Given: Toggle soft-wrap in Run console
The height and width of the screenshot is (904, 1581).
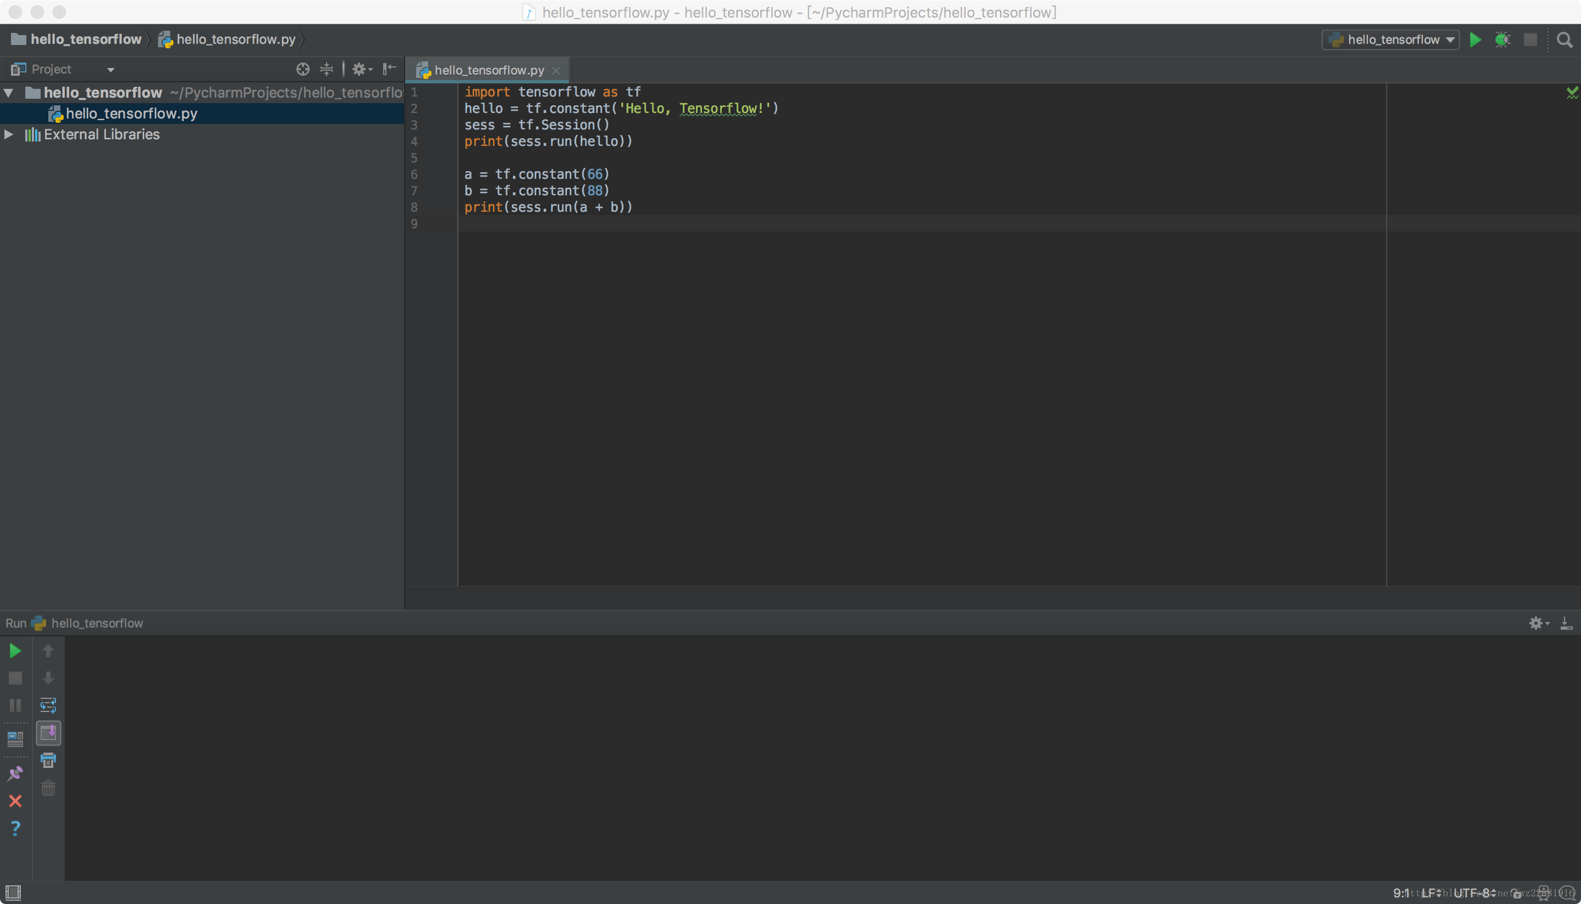Looking at the screenshot, I should [x=48, y=705].
